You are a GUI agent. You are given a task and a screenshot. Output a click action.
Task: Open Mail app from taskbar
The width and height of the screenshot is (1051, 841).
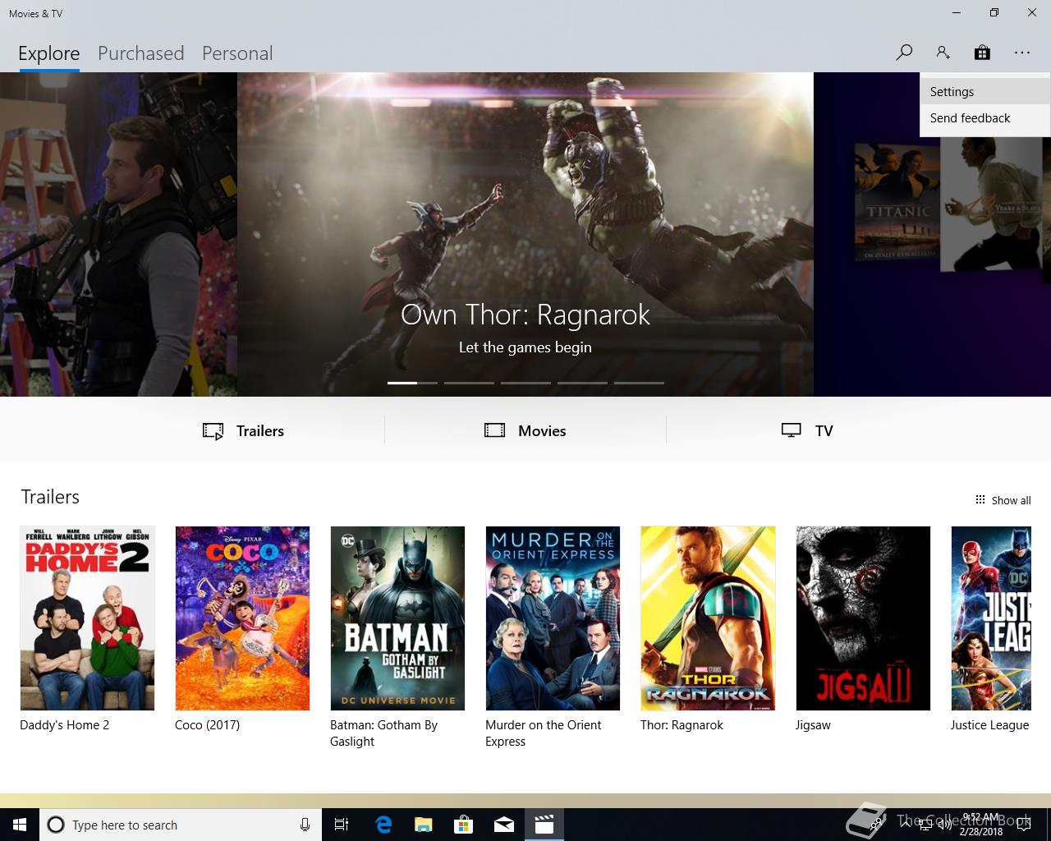coord(504,825)
